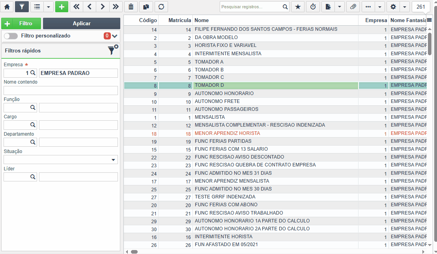This screenshot has width=437, height=254.
Task: Open the Líder lookup magnifier
Action: [x=33, y=176]
